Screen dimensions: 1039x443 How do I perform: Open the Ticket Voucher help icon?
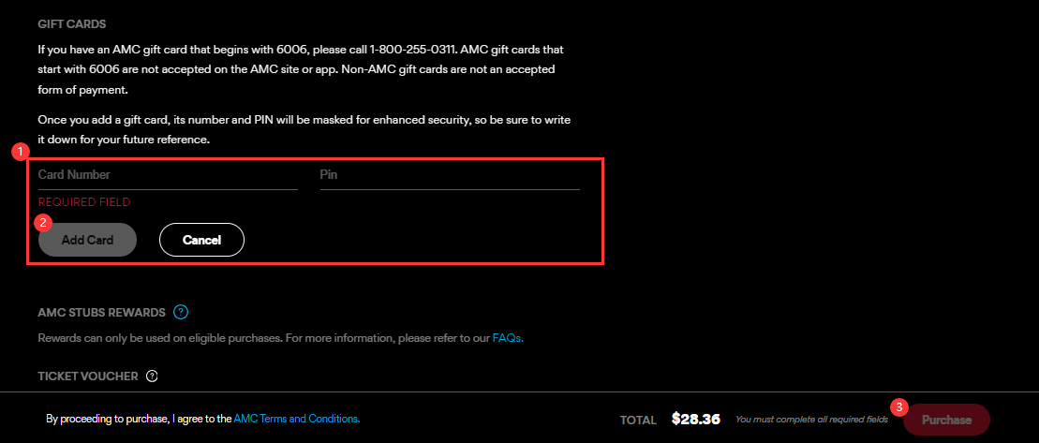tap(152, 377)
